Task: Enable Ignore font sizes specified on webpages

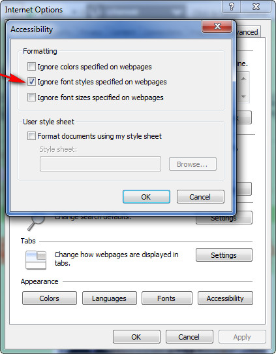Action: 31,97
